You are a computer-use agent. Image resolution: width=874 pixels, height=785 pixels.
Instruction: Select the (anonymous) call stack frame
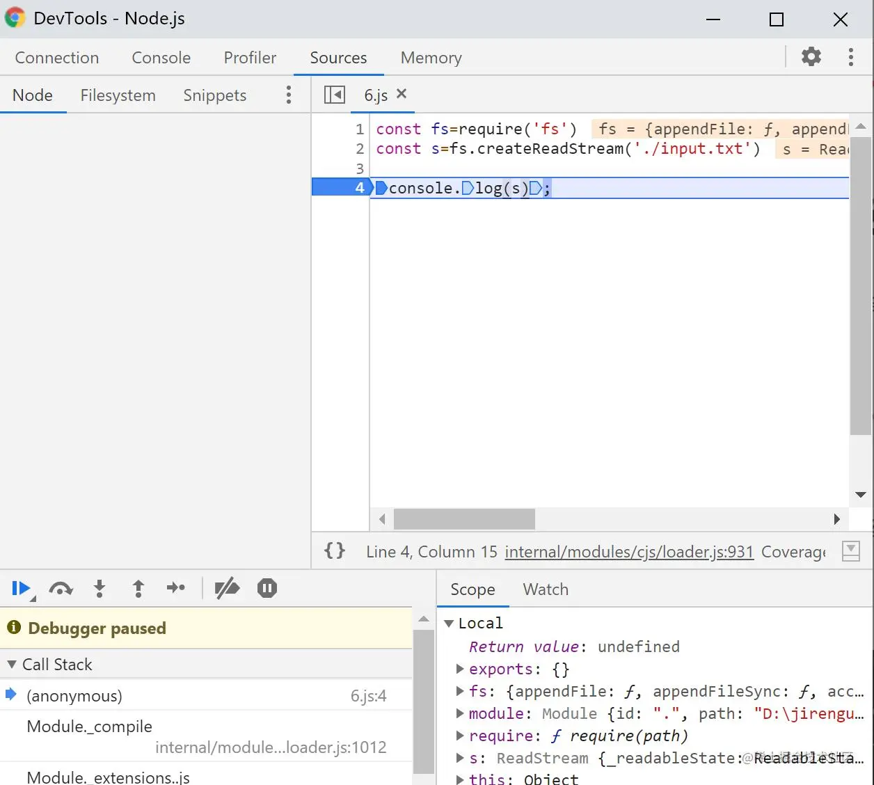click(x=207, y=695)
